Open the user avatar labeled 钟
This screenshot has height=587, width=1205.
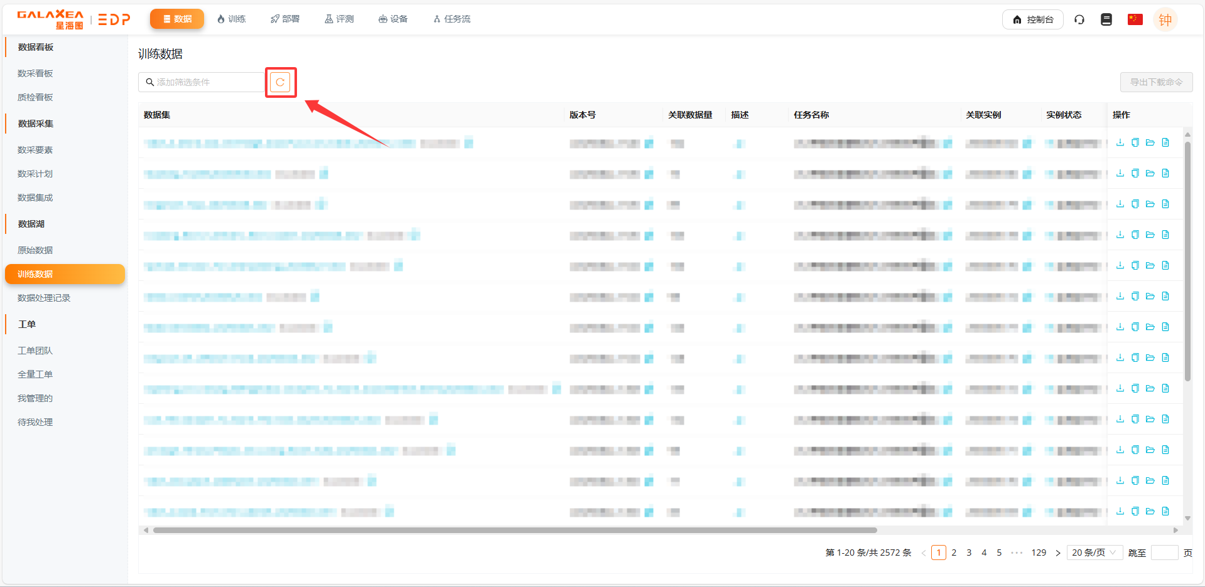click(1165, 19)
